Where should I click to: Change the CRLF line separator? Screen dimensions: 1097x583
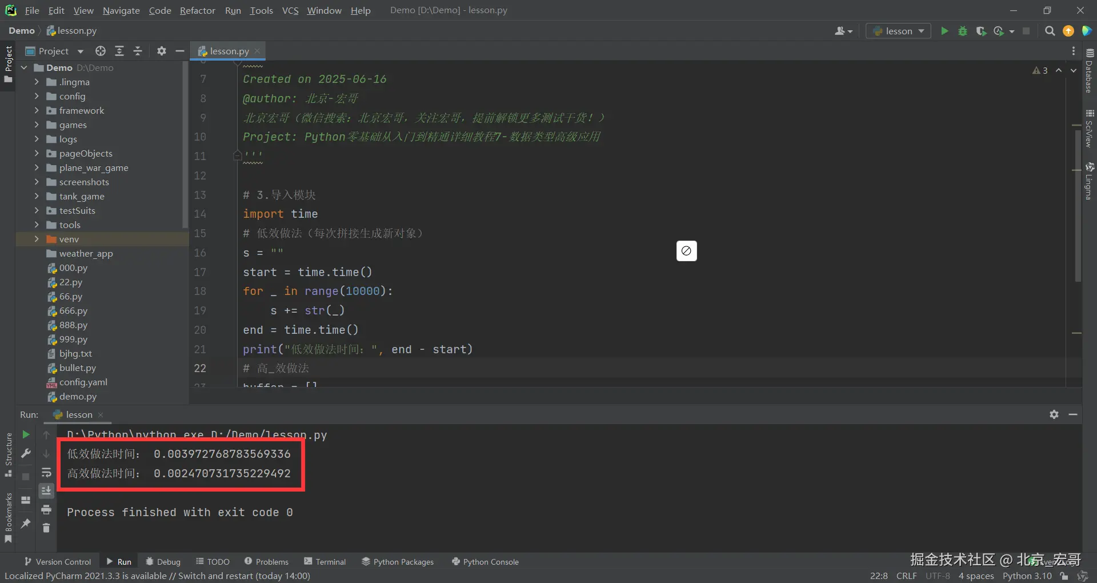tap(906, 576)
